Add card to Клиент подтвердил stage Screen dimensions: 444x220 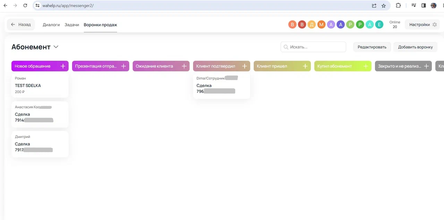pos(245,66)
